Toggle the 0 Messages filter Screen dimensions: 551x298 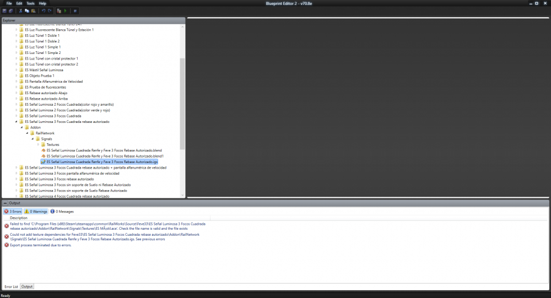pyautogui.click(x=62, y=212)
